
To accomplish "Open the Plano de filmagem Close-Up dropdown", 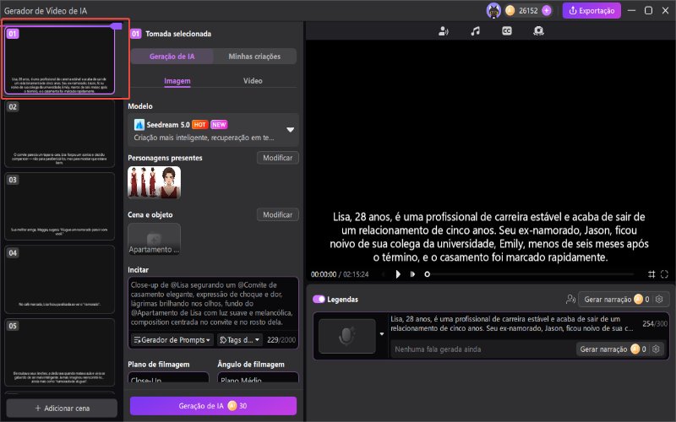I will (168, 377).
